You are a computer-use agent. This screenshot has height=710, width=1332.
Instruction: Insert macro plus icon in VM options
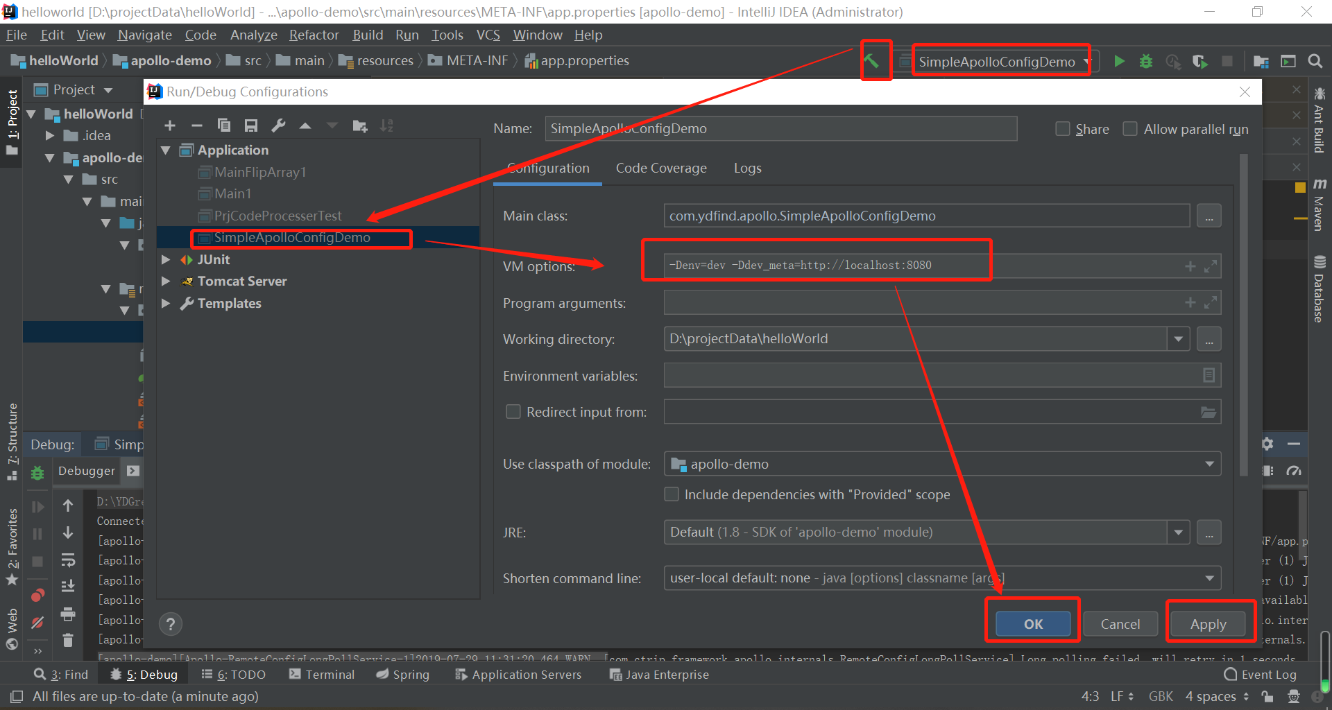(1190, 266)
